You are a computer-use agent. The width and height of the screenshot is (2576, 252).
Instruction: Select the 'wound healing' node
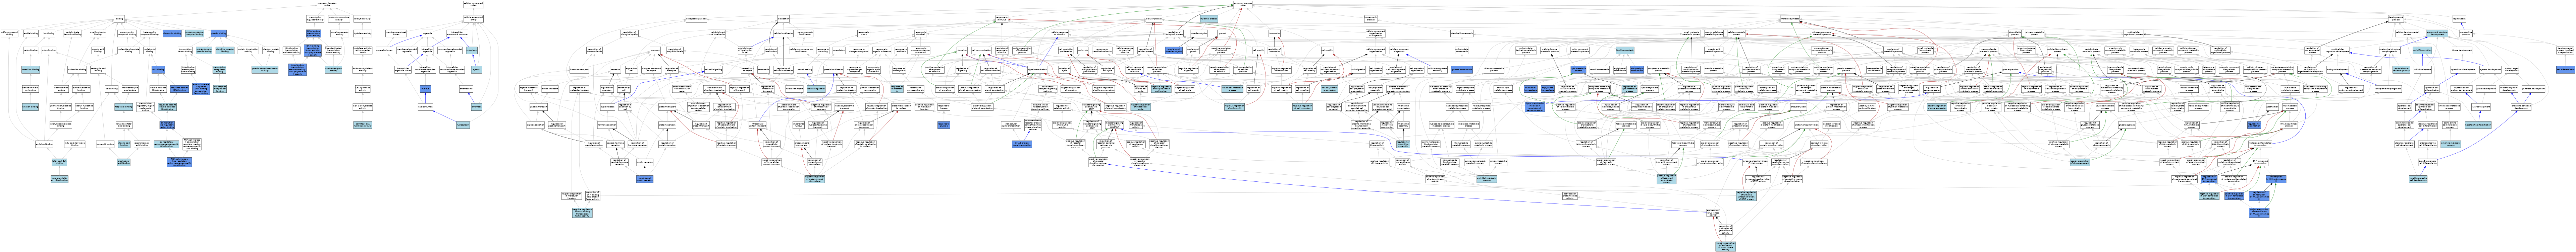coord(805,70)
